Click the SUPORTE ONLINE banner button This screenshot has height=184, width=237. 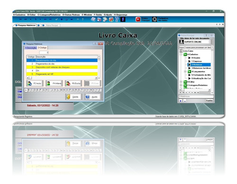[196, 42]
